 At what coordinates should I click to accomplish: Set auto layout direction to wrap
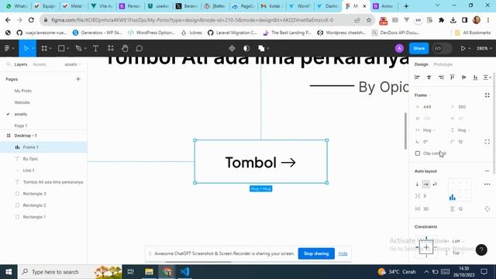point(435,184)
